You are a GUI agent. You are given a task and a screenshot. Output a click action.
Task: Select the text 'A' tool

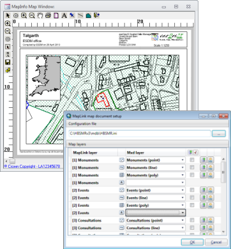(x=64, y=15)
